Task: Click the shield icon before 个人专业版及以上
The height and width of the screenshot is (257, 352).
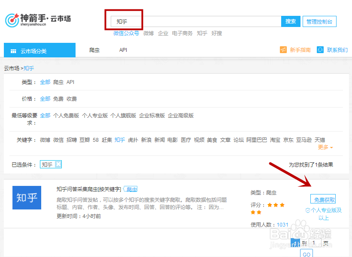Action: coord(308,210)
